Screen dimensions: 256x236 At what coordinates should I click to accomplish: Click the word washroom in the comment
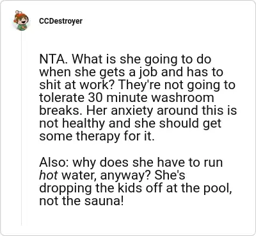(182, 97)
